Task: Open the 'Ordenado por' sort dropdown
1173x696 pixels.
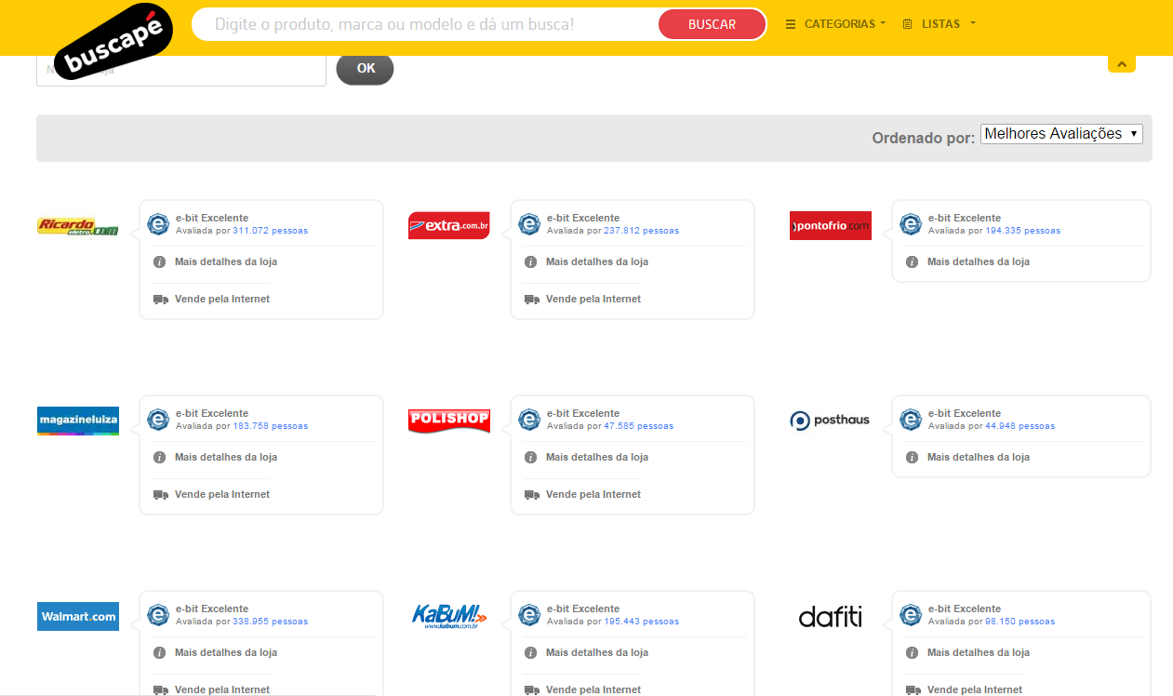Action: click(x=1061, y=134)
